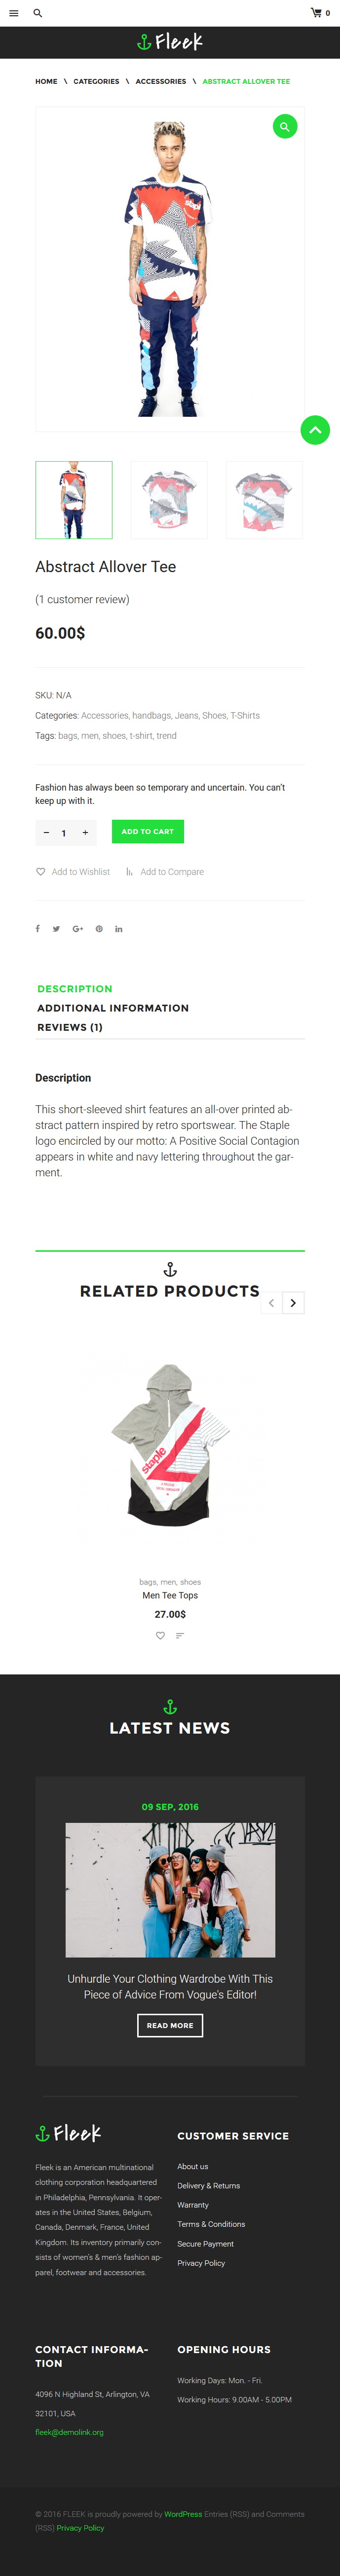Toggle Add to Compare option

pyautogui.click(x=165, y=872)
